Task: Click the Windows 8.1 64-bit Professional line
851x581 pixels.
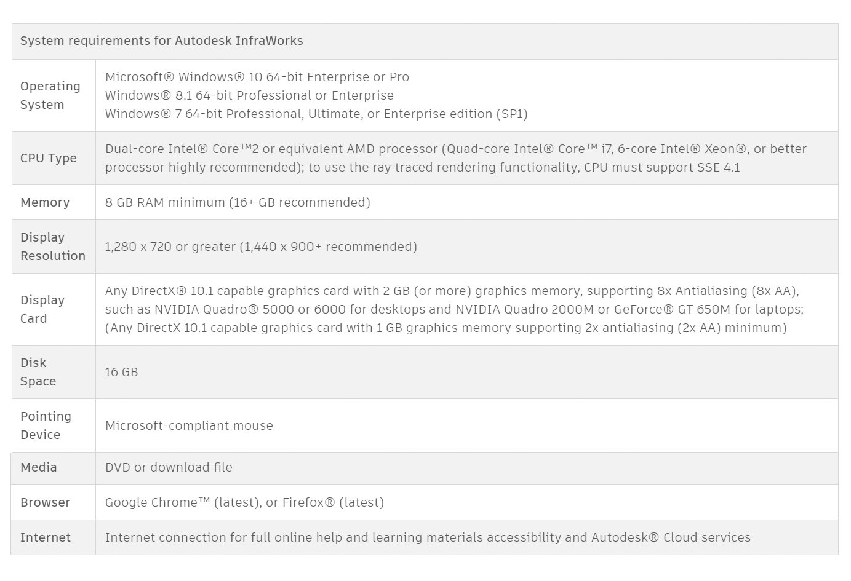Action: (x=249, y=96)
